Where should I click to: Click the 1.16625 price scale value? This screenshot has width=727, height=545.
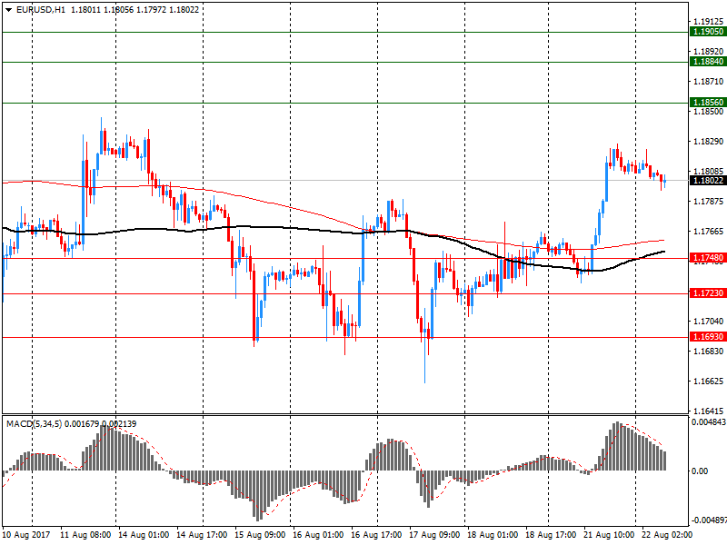[x=709, y=381]
